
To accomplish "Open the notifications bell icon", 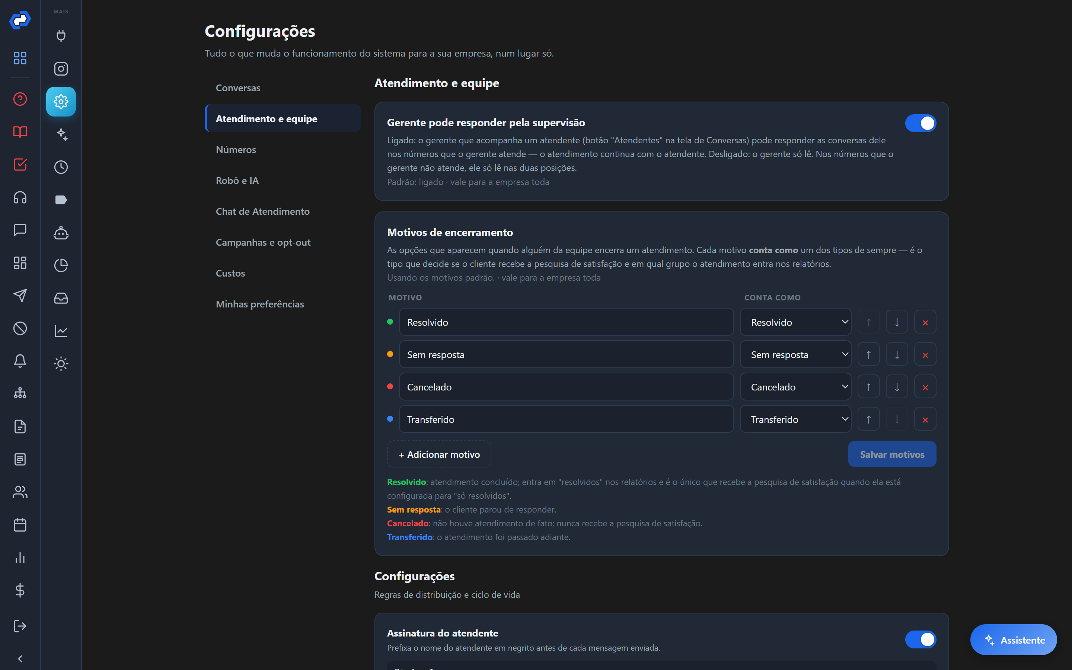I will tap(20, 361).
